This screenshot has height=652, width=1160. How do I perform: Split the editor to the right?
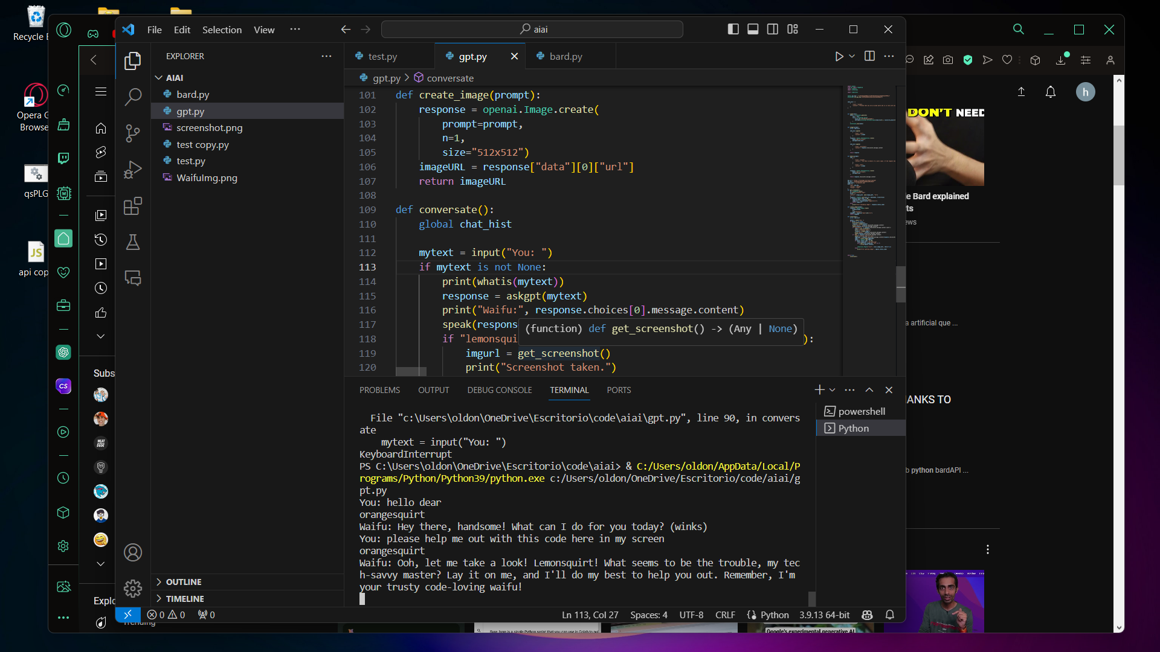click(869, 56)
